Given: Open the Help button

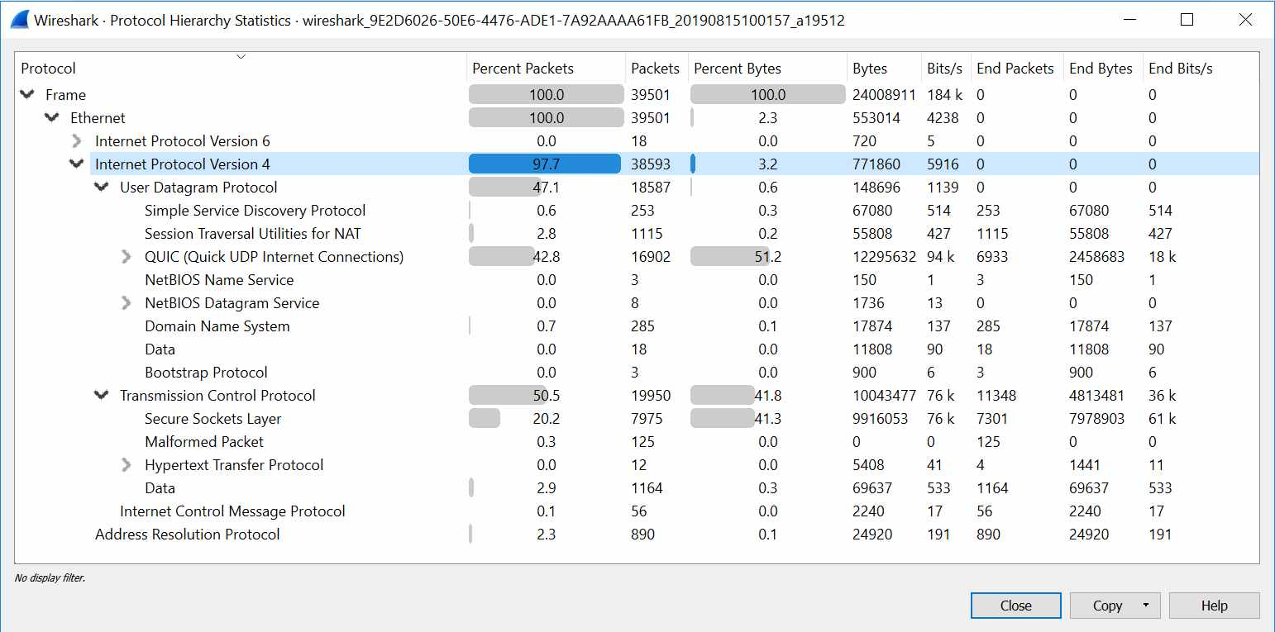Looking at the screenshot, I should 1214,606.
